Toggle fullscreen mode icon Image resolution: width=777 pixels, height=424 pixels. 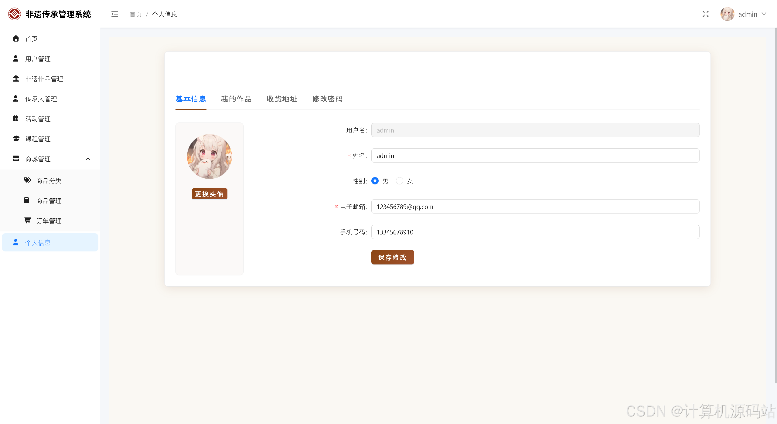point(705,14)
